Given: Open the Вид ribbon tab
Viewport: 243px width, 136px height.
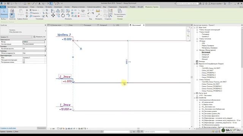Looking at the screenshot, I should pyautogui.click(x=105, y=7).
